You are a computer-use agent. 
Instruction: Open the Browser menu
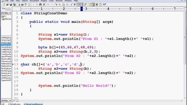pos(59,1)
